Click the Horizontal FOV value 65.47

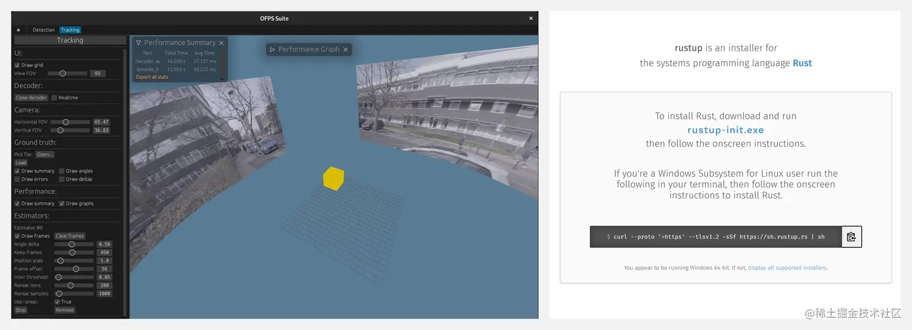[x=101, y=122]
